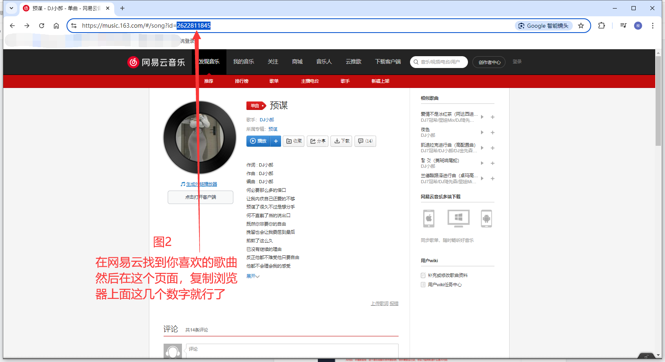Open the tab search dropdown arrow
The width and height of the screenshot is (665, 362).
11,8
